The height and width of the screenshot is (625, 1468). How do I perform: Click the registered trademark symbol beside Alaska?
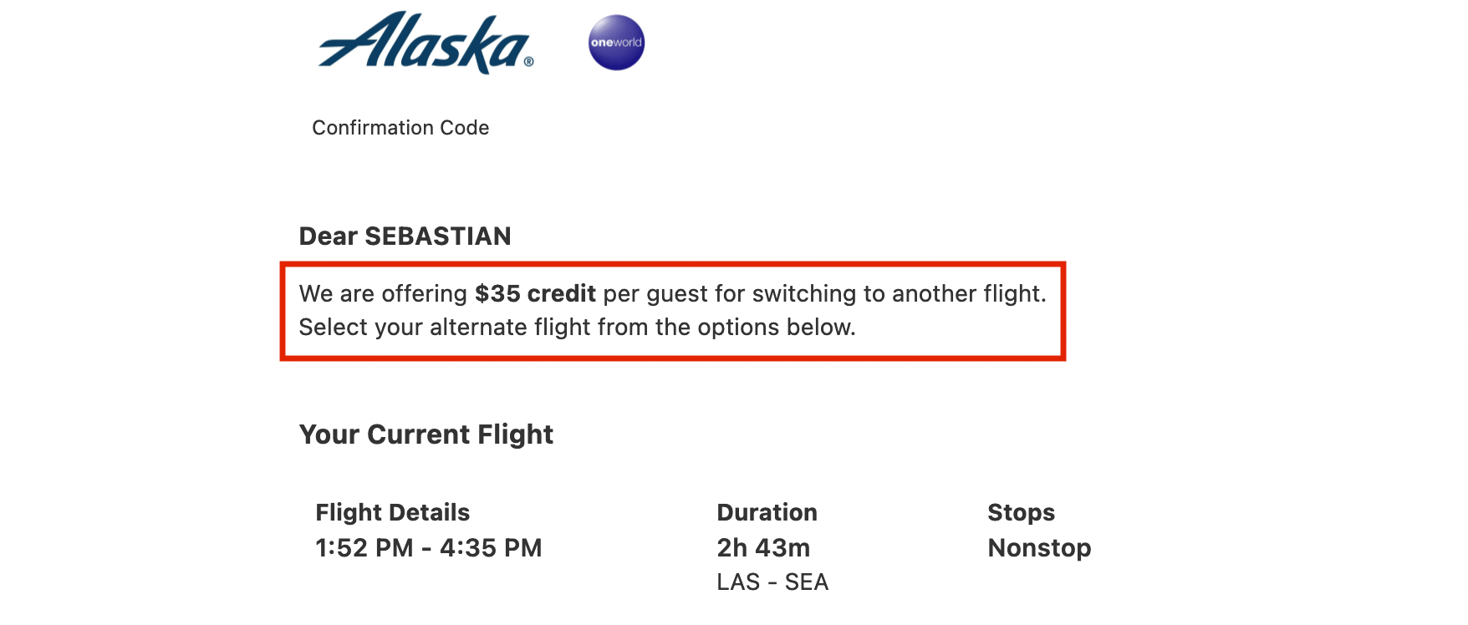[x=528, y=62]
